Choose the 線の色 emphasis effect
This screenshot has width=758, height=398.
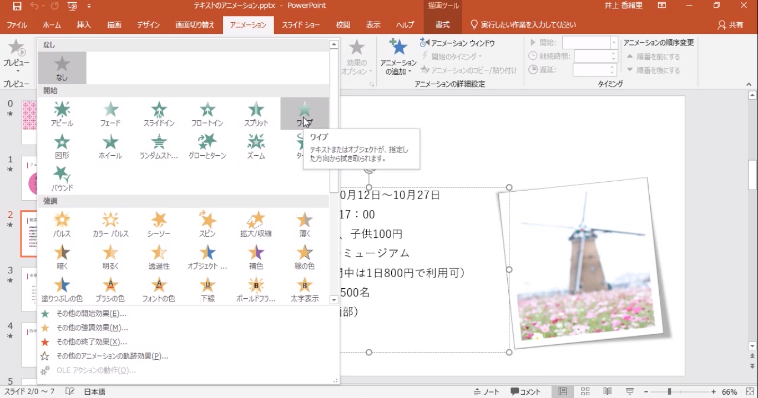point(304,257)
